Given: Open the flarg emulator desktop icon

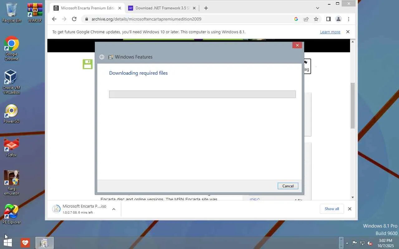Looking at the screenshot, I should pos(12,183).
